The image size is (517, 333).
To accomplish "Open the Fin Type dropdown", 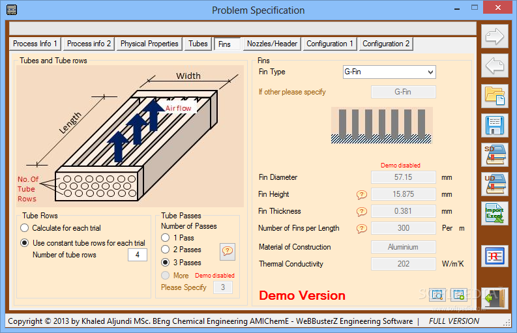I will (x=389, y=72).
